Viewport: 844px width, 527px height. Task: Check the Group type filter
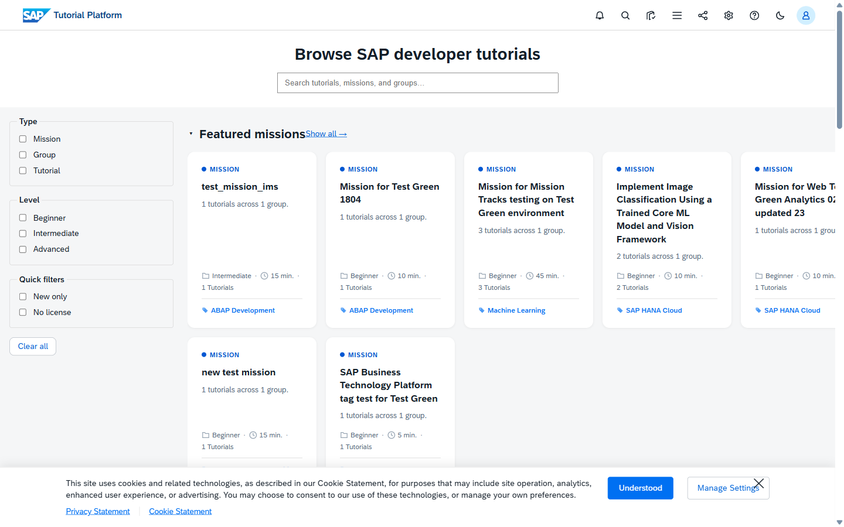23,155
